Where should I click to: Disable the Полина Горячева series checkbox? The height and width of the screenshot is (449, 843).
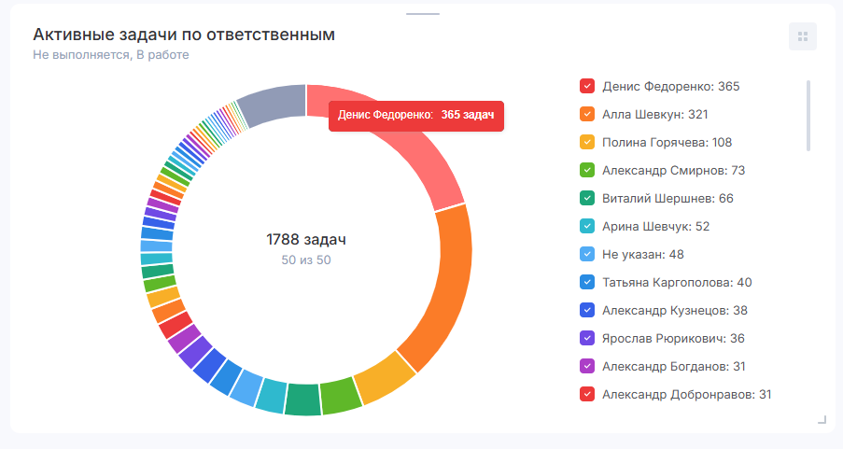click(x=587, y=143)
